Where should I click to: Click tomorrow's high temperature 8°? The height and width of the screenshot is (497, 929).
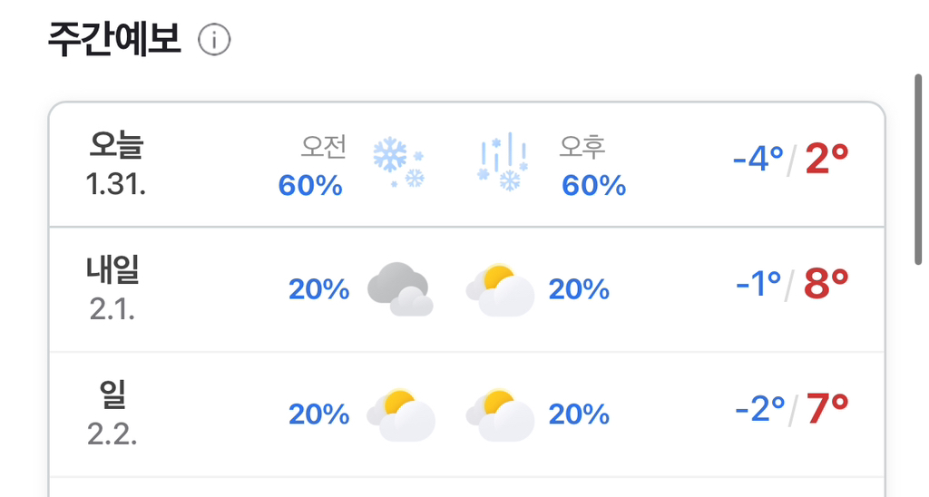coord(826,285)
